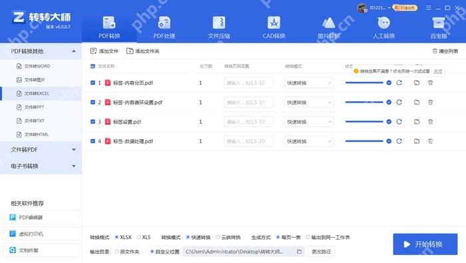This screenshot has height=263, width=466.
Task: Select 文件转WORD in sidebar
Action: 41,66
